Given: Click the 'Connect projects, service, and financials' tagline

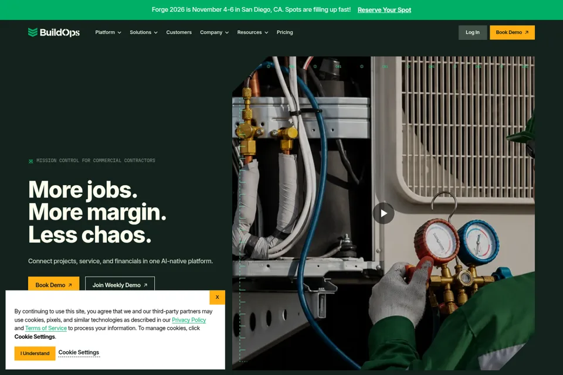Looking at the screenshot, I should (120, 261).
